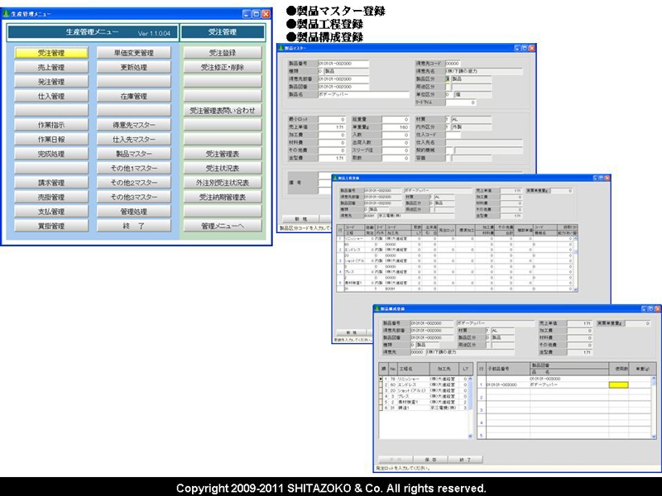Open the 受注管理 menu button
The image size is (662, 496).
tap(51, 53)
